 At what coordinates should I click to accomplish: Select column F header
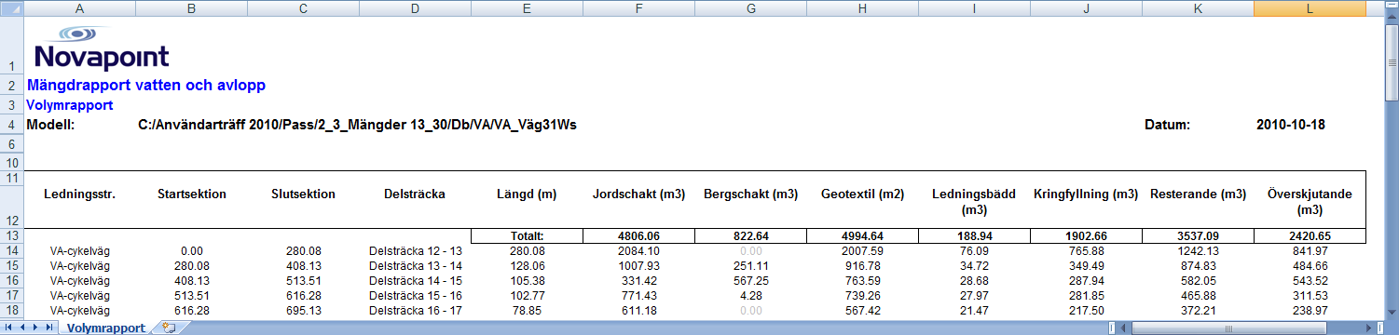(638, 8)
